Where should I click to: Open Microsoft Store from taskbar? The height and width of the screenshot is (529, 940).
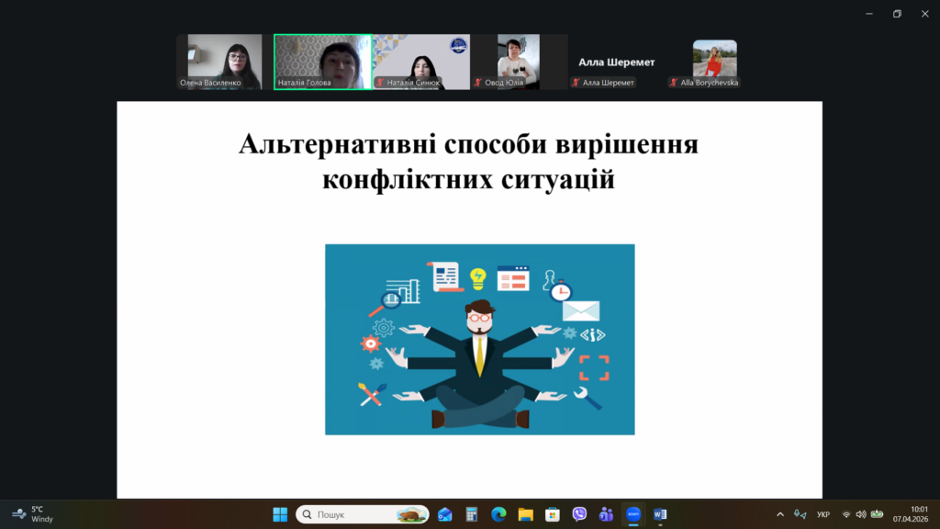pyautogui.click(x=552, y=514)
